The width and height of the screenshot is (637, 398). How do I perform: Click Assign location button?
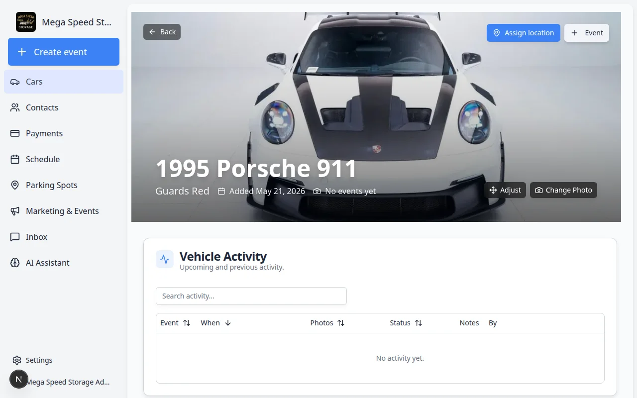click(524, 33)
